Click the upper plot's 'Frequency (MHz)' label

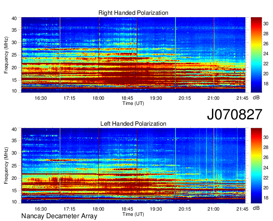click(x=6, y=55)
